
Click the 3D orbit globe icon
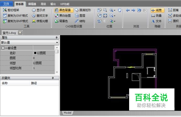pyautogui.click(x=111, y=21)
